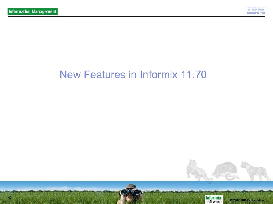Click the person holding binoculars
273x204 pixels.
(x=130, y=194)
